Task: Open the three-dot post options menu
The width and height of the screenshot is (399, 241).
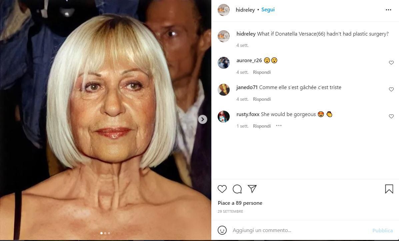Action: (x=388, y=10)
